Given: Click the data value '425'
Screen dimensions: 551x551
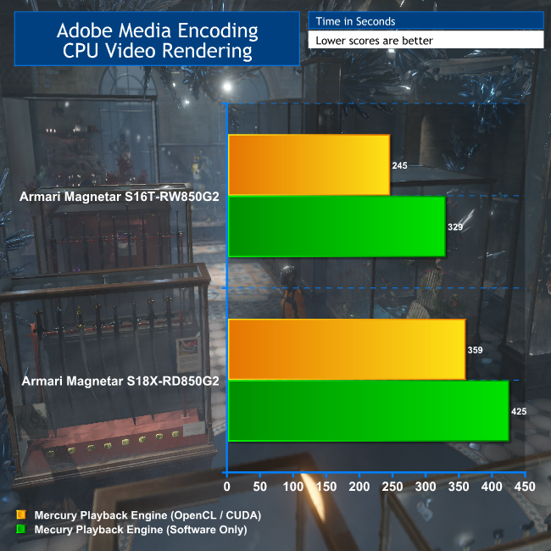Looking at the screenshot, I should tap(519, 411).
